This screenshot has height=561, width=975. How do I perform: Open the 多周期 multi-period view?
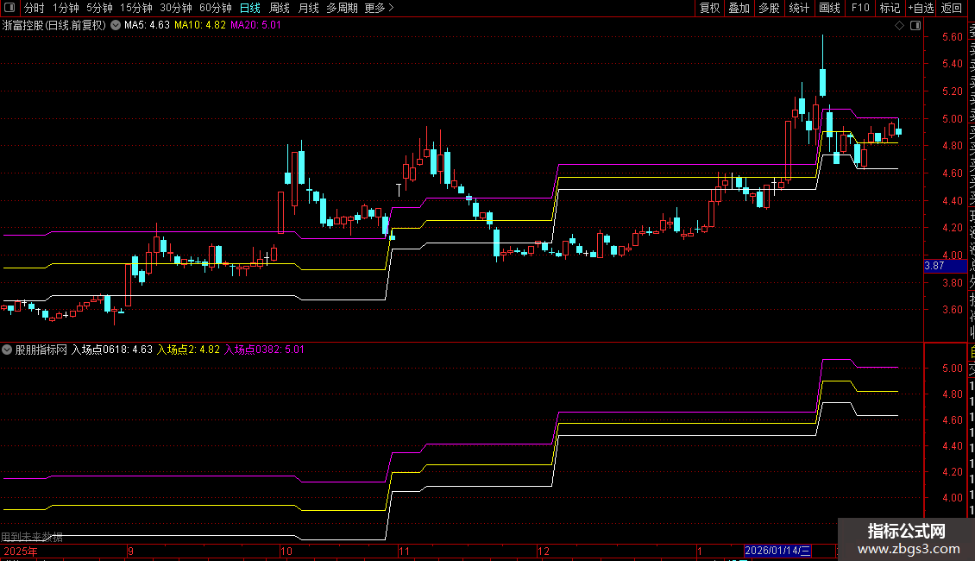point(342,8)
